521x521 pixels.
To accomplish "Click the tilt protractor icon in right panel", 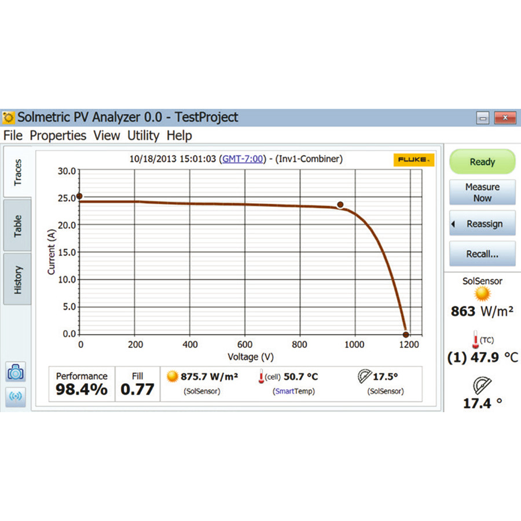I will pos(482,385).
